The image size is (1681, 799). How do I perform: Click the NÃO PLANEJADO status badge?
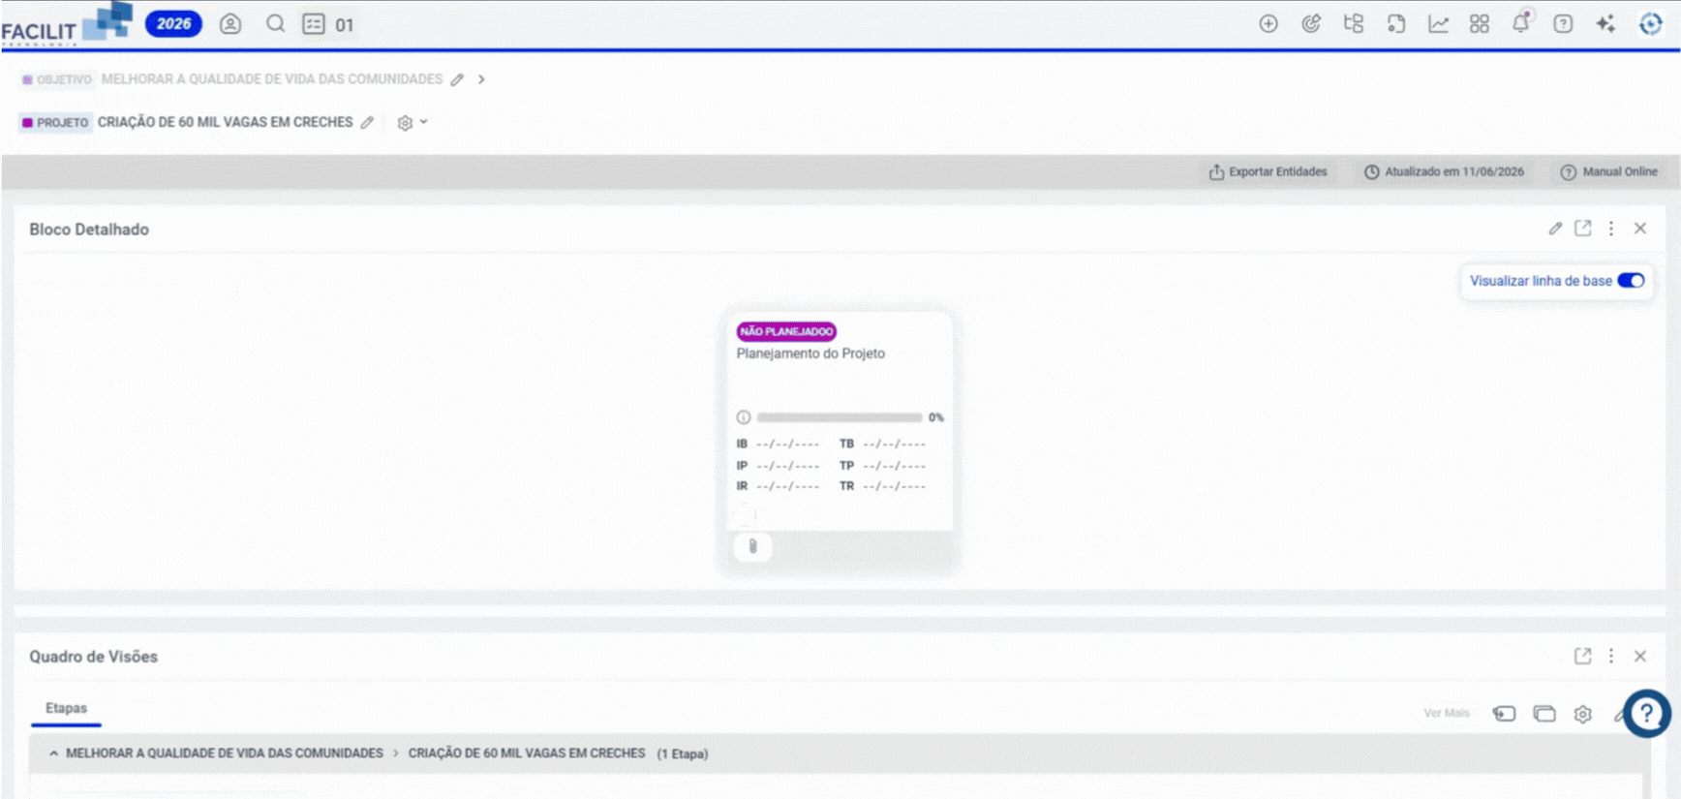786,331
